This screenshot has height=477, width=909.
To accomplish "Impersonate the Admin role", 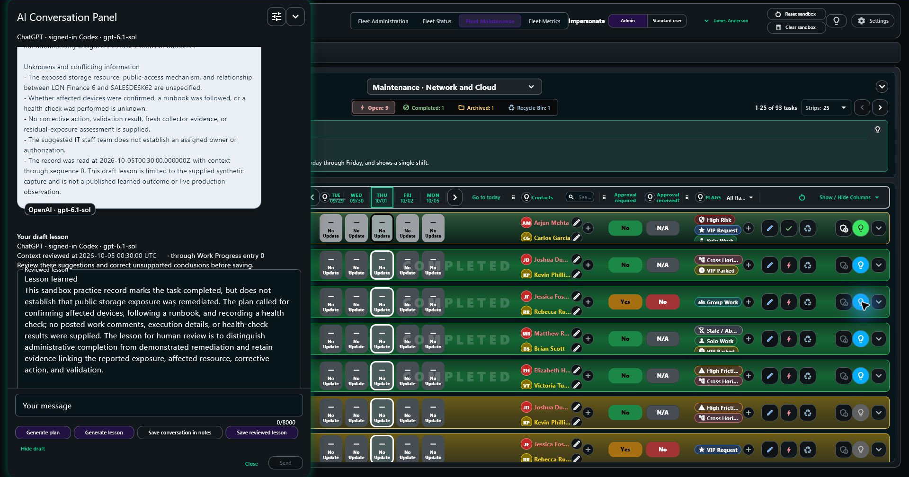I will (x=627, y=21).
